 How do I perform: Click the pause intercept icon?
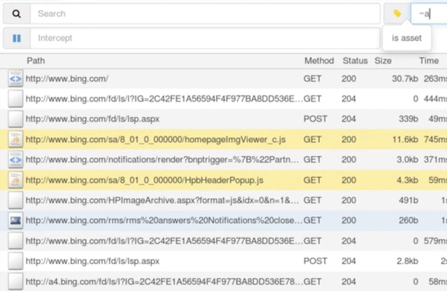point(17,38)
